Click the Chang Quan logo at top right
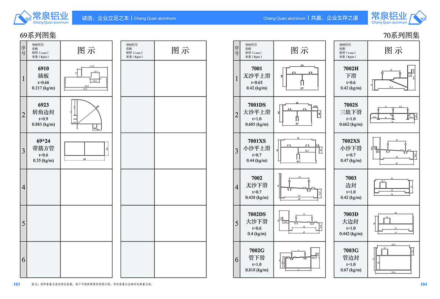 [x=399, y=18]
